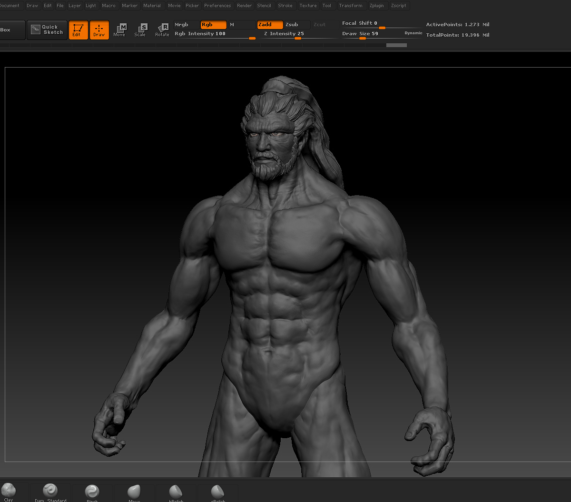Toggle the Rgb channel button

click(213, 25)
